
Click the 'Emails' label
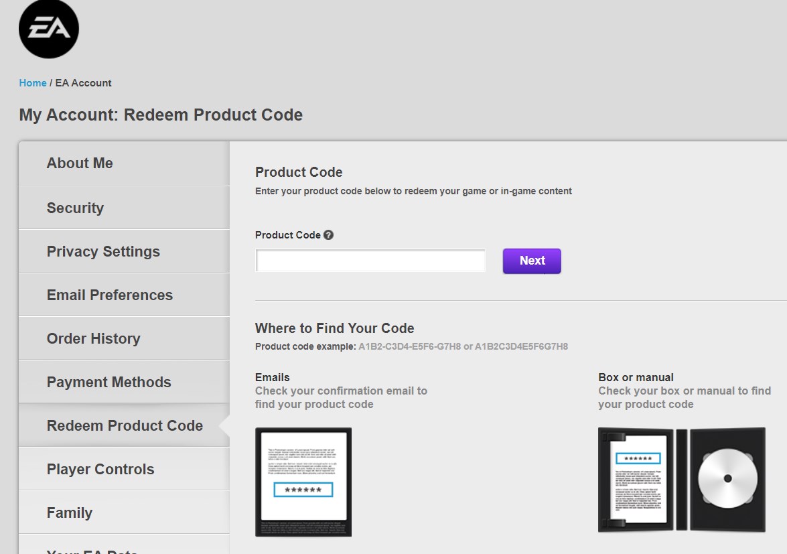[272, 377]
